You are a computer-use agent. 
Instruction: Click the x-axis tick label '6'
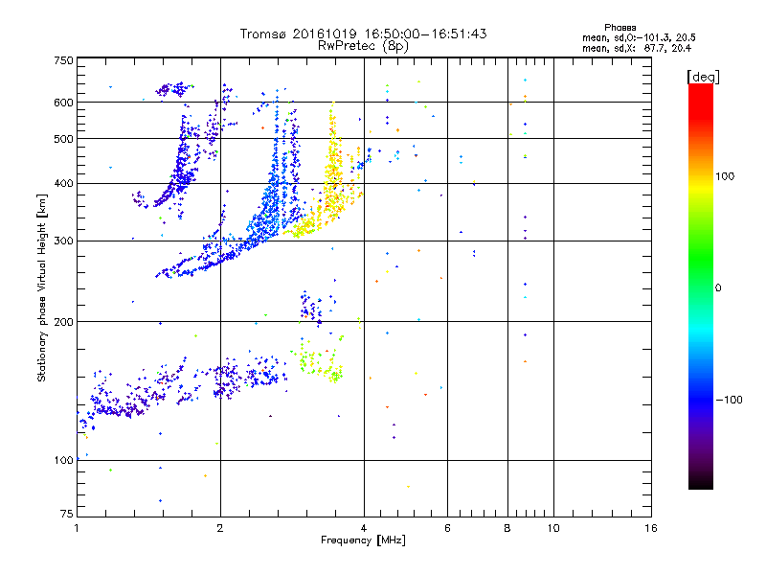pyautogui.click(x=447, y=528)
